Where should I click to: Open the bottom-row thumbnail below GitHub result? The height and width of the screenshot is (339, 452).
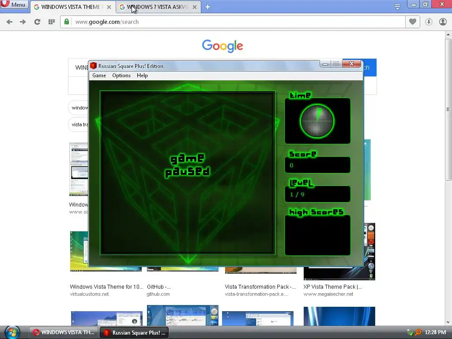(182, 315)
